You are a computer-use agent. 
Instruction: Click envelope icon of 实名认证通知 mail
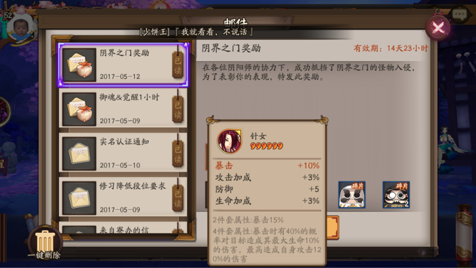pos(79,154)
